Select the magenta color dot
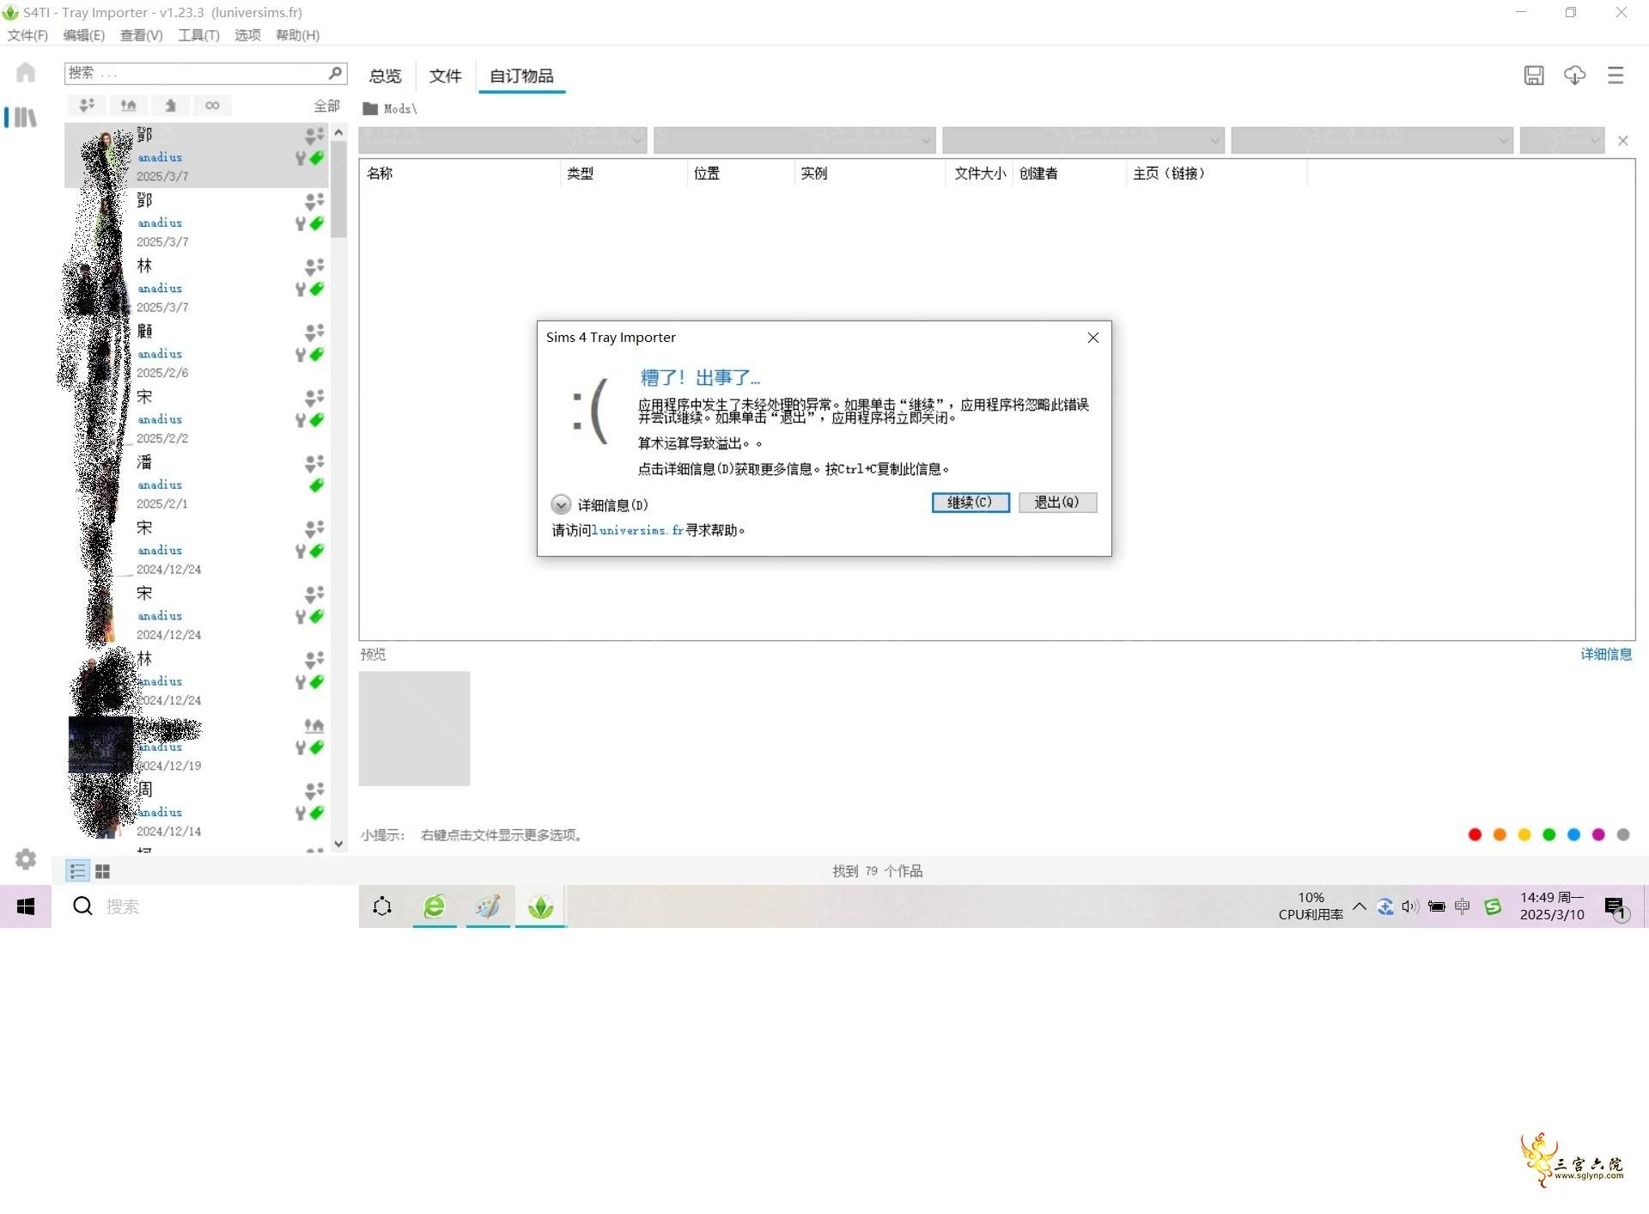Screen dimensions: 1649x1214 [1598, 834]
